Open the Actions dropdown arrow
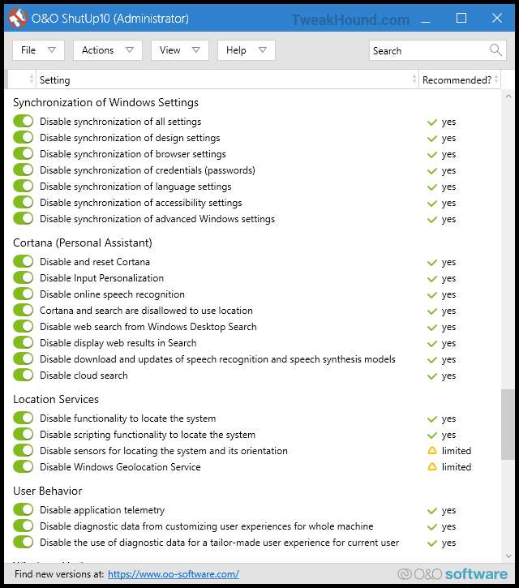The width and height of the screenshot is (519, 588). (130, 49)
